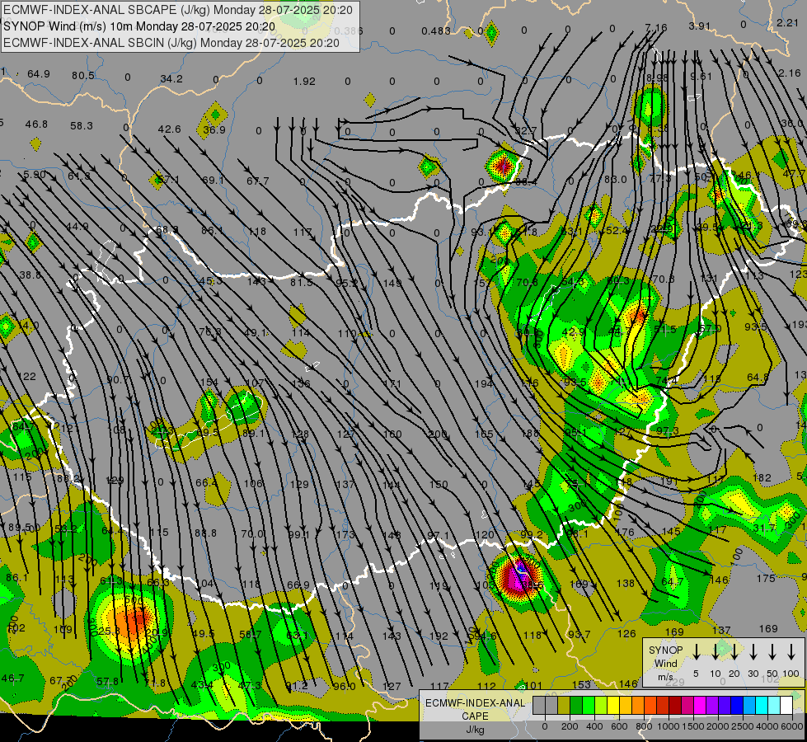Click the SYNOP Wind 10m title line
This screenshot has height=742, width=807.
(139, 26)
